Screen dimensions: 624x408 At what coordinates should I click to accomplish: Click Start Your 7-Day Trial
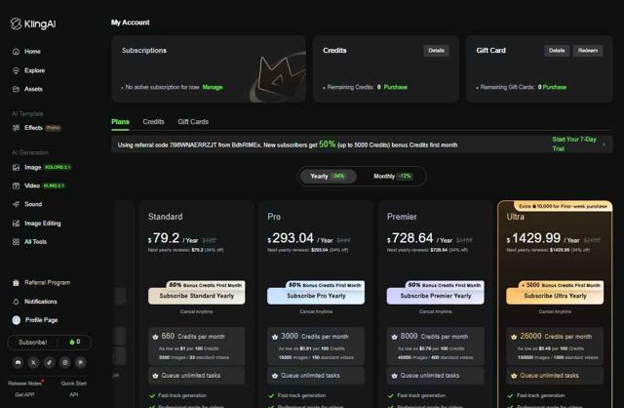(574, 143)
